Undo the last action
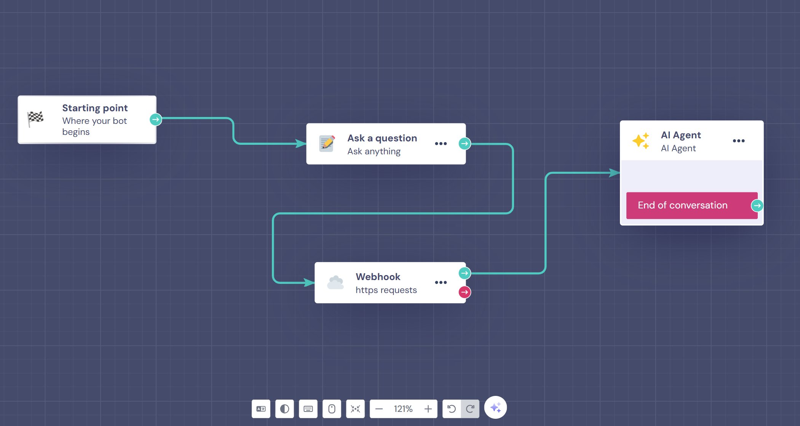 click(452, 409)
